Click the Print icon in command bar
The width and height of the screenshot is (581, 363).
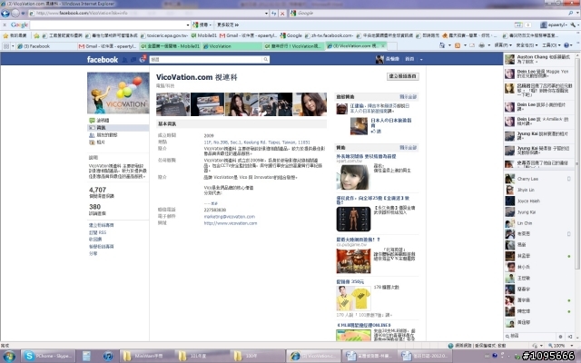click(x=481, y=45)
